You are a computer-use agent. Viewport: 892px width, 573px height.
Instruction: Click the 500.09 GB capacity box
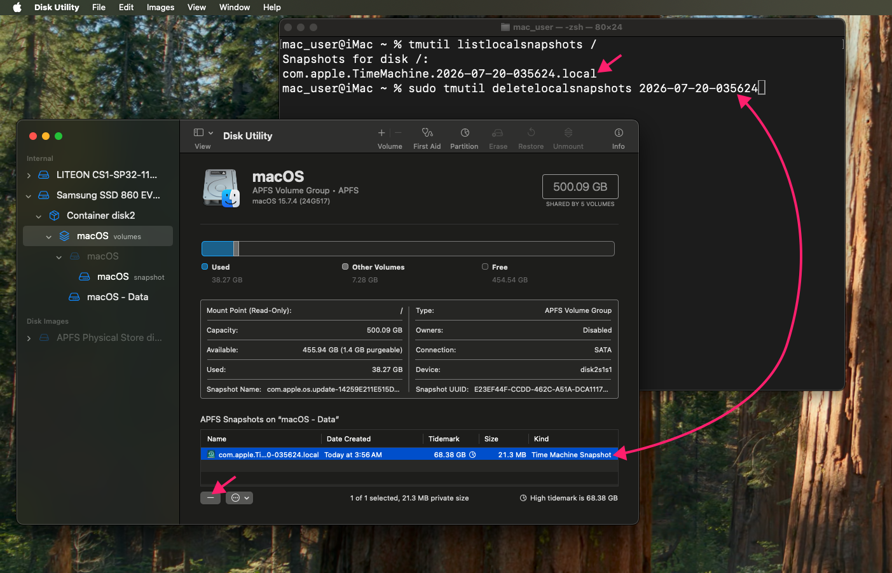580,187
